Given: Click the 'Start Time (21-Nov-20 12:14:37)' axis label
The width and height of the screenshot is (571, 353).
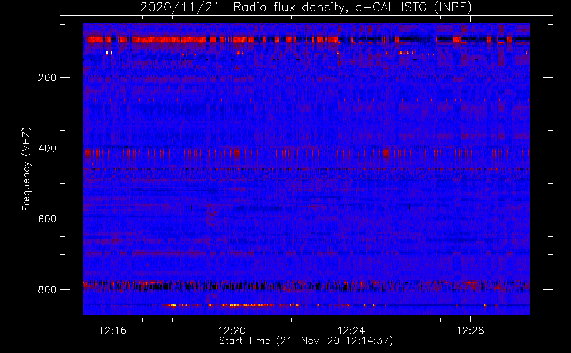Looking at the screenshot, I should click(x=306, y=341).
